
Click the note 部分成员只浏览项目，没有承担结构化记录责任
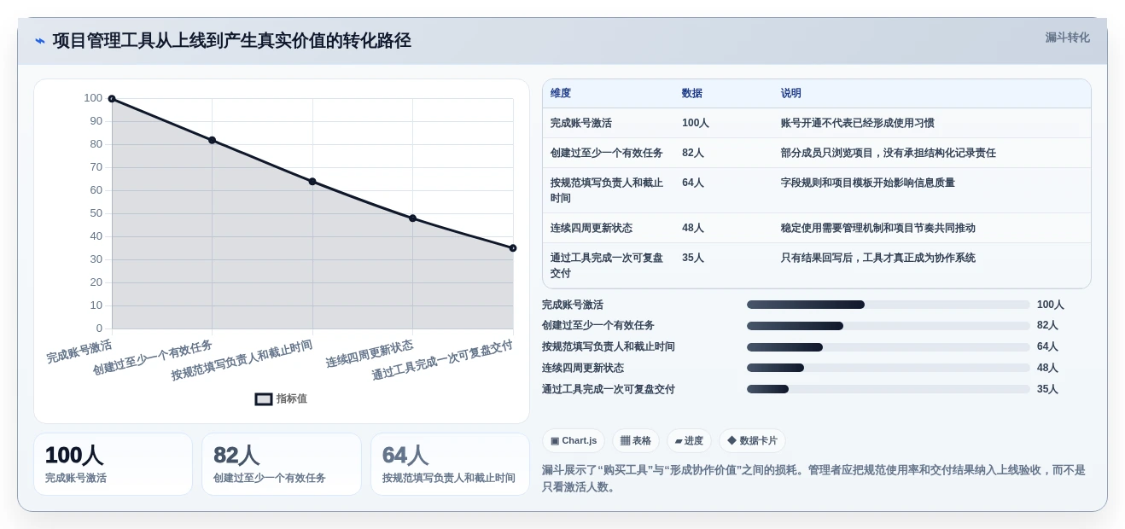tap(889, 153)
